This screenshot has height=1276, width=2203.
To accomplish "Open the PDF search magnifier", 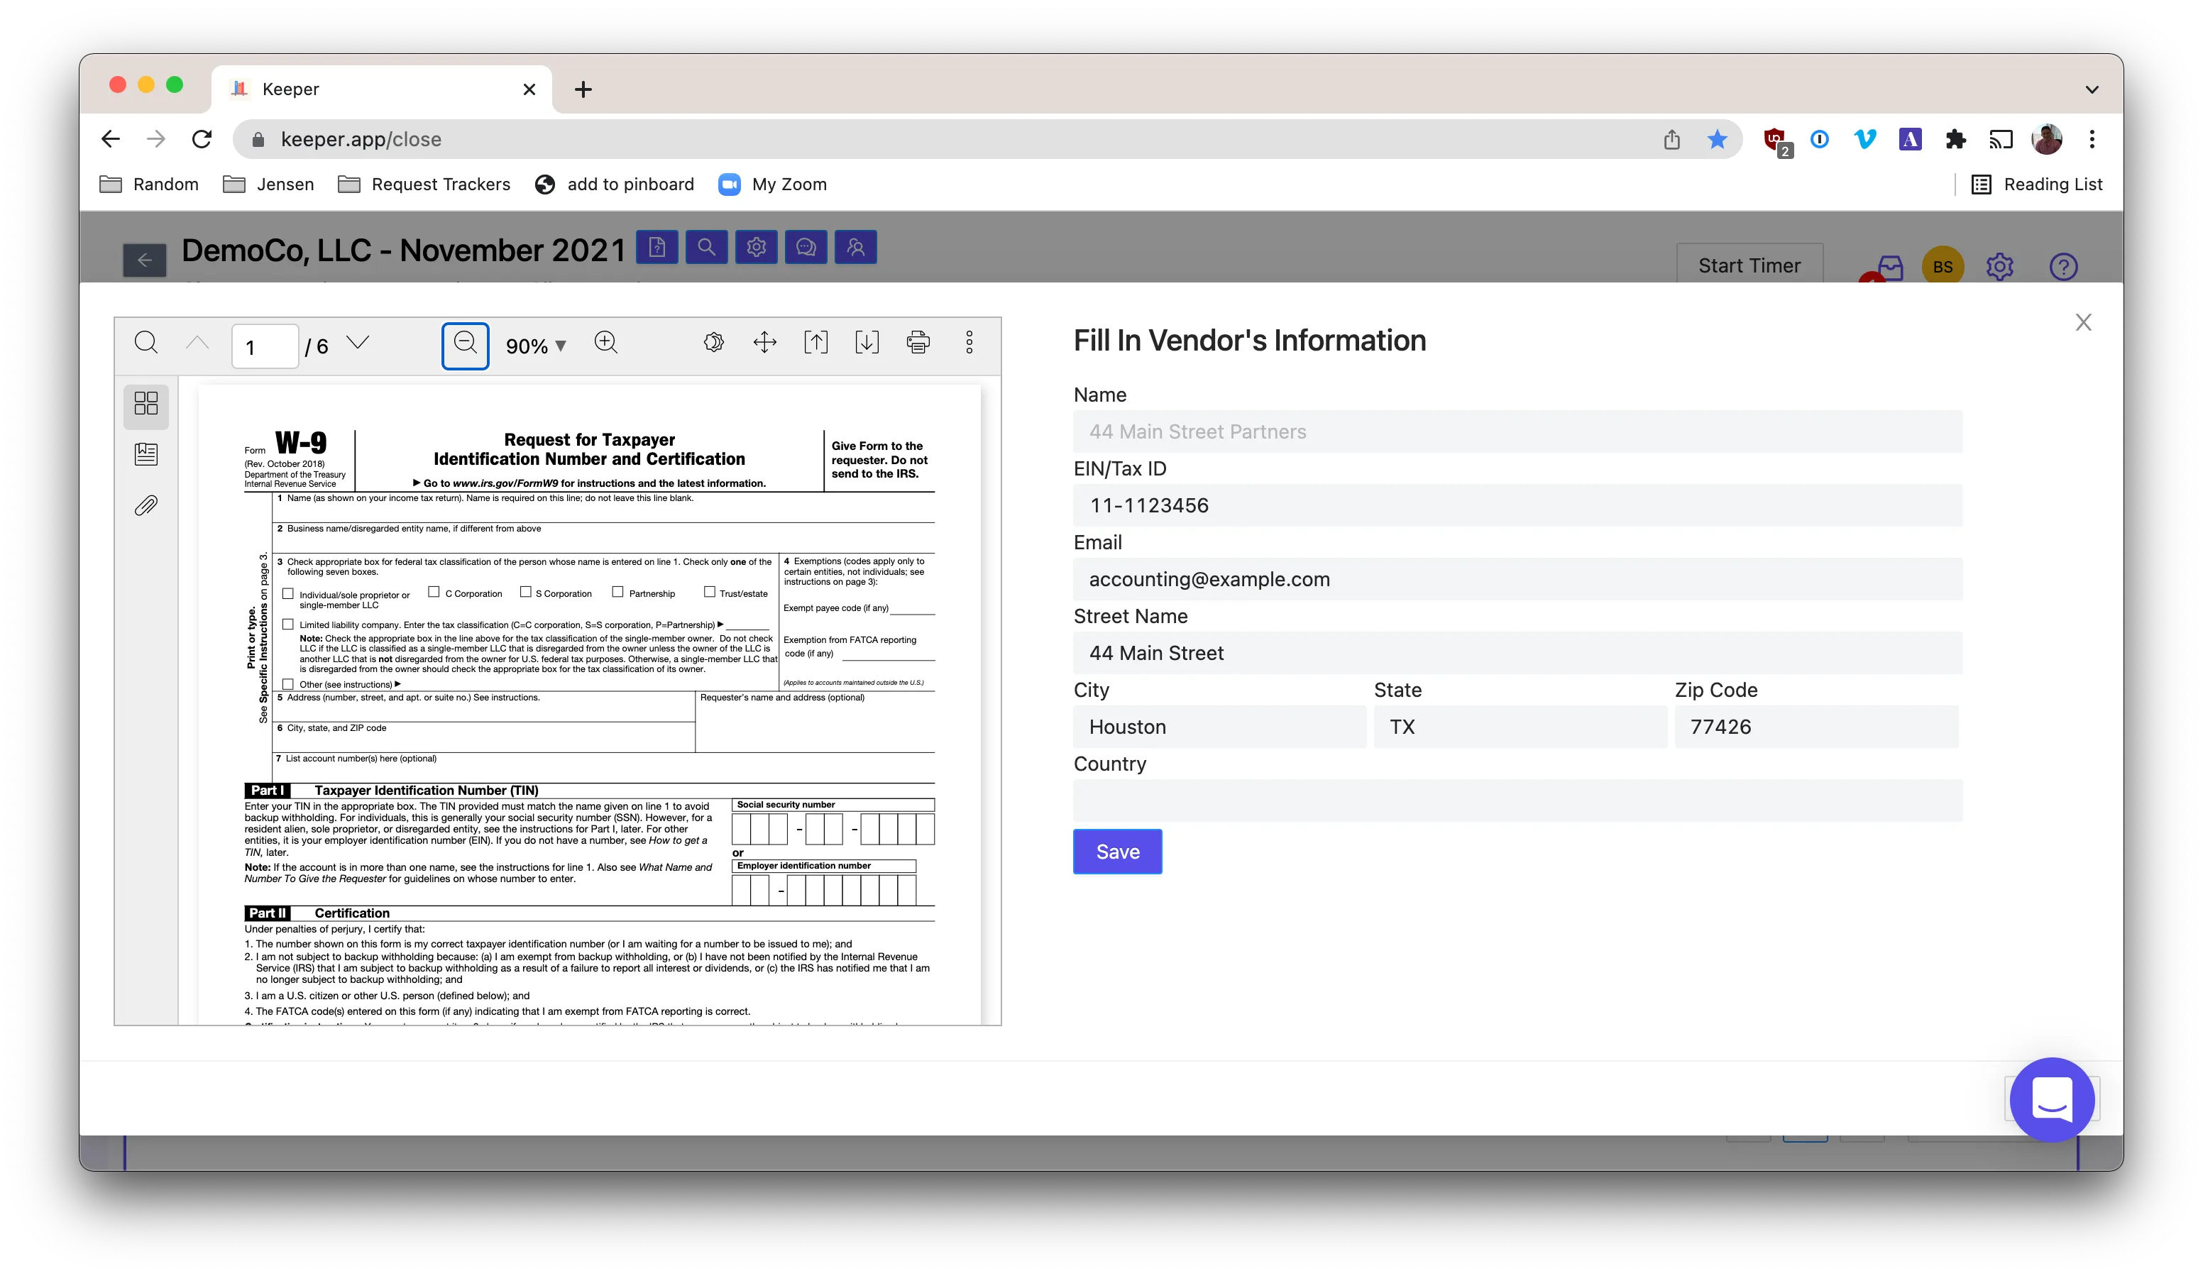I will (146, 343).
